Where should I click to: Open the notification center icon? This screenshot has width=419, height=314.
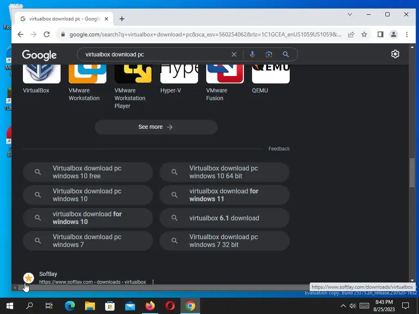405,306
